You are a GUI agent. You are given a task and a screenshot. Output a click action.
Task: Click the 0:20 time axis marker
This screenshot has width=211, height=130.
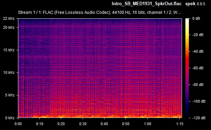tap(61, 124)
